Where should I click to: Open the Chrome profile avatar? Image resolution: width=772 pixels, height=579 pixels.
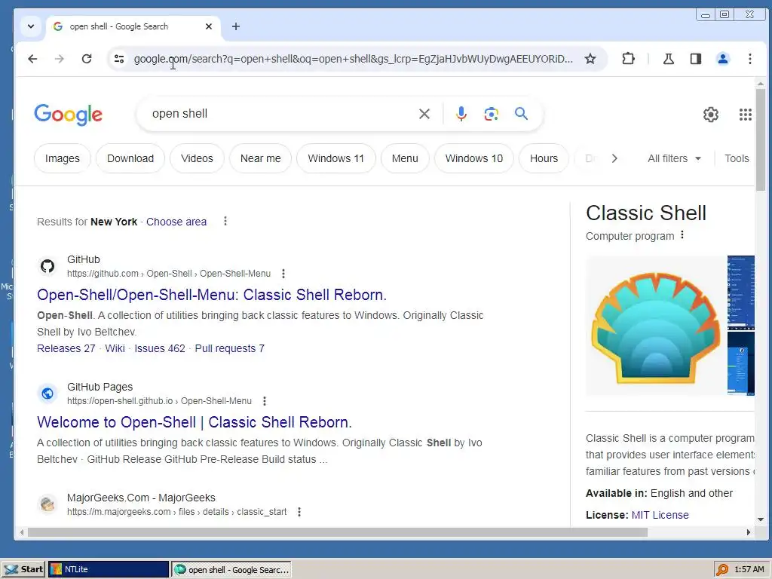point(722,59)
